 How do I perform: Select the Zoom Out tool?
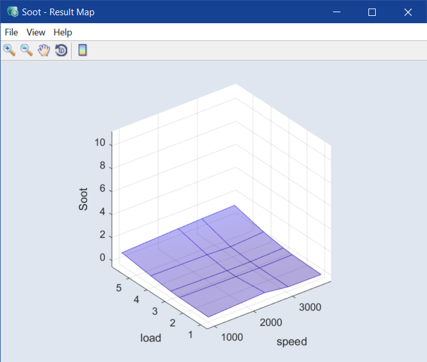coord(26,50)
